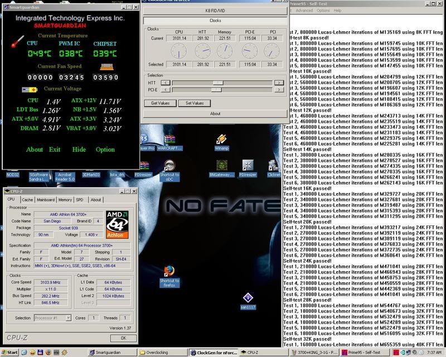Click Hide in Smartguardian
This screenshot has width=446, height=357.
(x=79, y=149)
